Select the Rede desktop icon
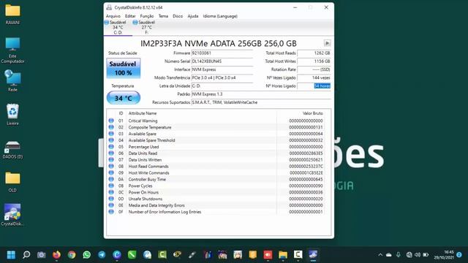 [x=12, y=80]
